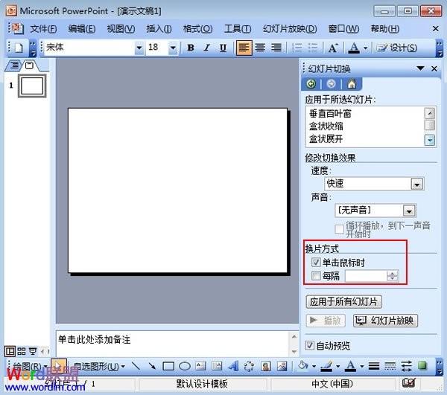Click the increase font size icon

pyautogui.click(x=333, y=48)
